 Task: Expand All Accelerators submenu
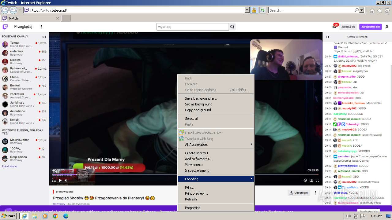tap(216, 145)
